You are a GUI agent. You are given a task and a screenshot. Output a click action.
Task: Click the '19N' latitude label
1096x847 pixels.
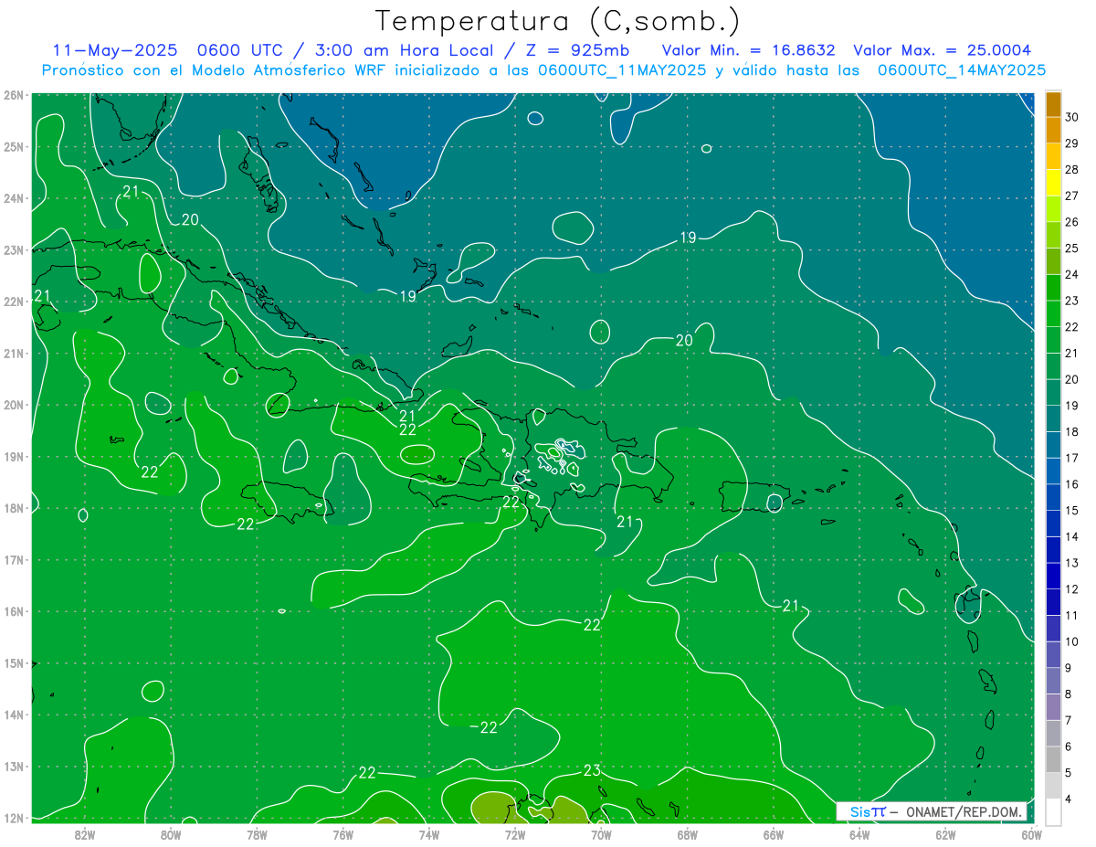click(x=14, y=457)
